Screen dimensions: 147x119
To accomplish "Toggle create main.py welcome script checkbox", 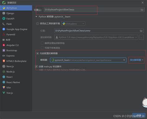I will [36, 66].
